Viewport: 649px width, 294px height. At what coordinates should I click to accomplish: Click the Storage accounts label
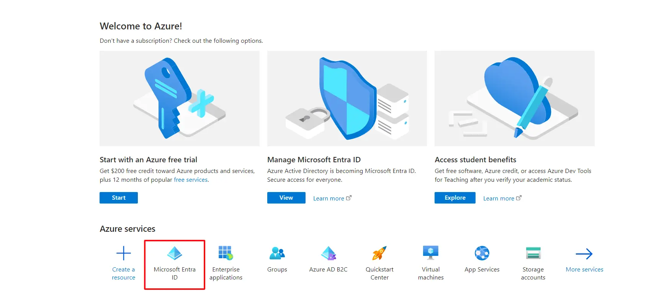pyautogui.click(x=533, y=273)
